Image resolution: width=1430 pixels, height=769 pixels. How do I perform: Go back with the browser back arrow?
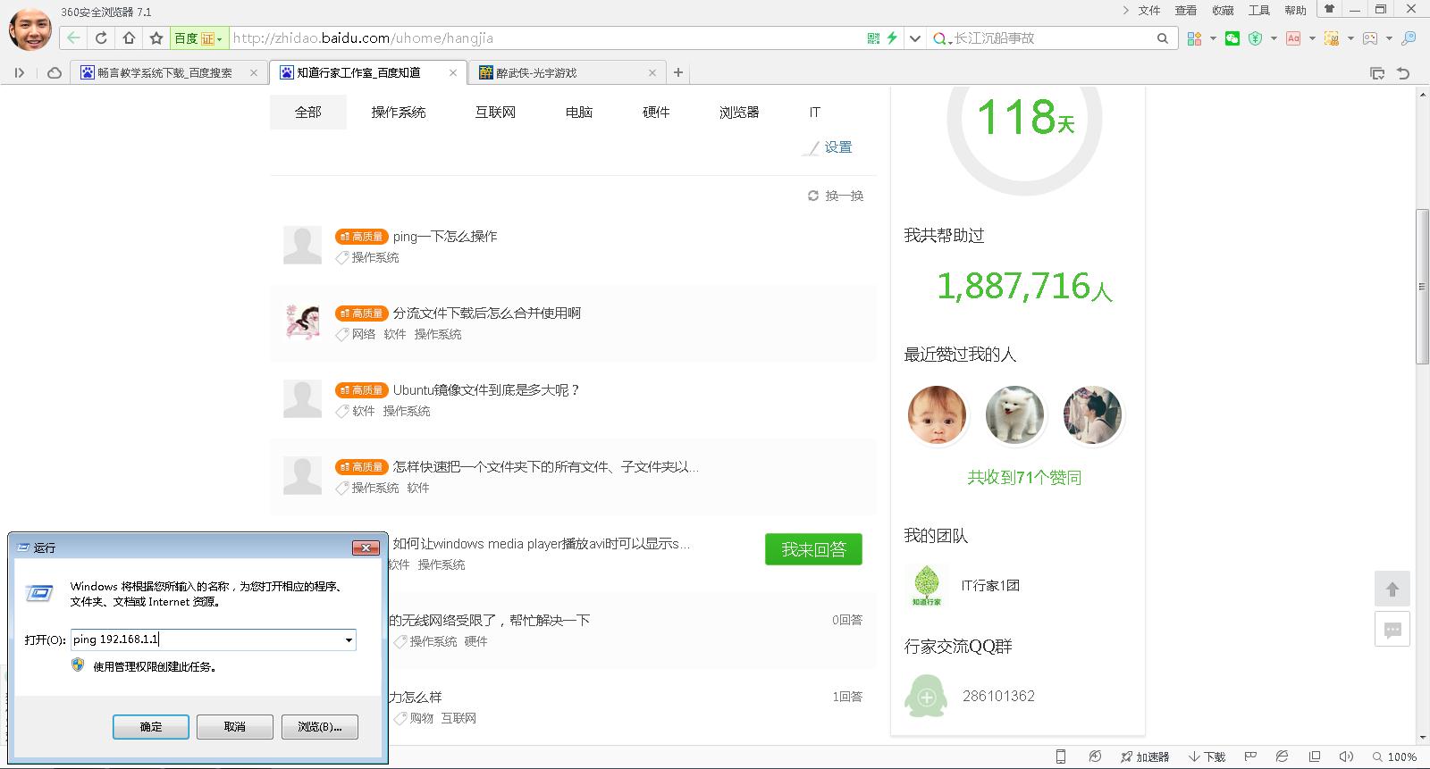(x=73, y=38)
